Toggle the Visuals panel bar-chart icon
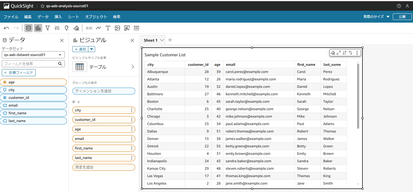413x192 pixels. pos(38,28)
